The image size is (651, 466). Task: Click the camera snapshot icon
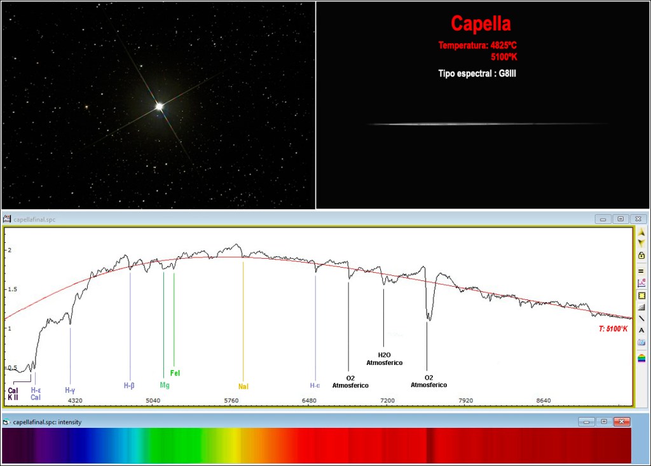(x=641, y=342)
